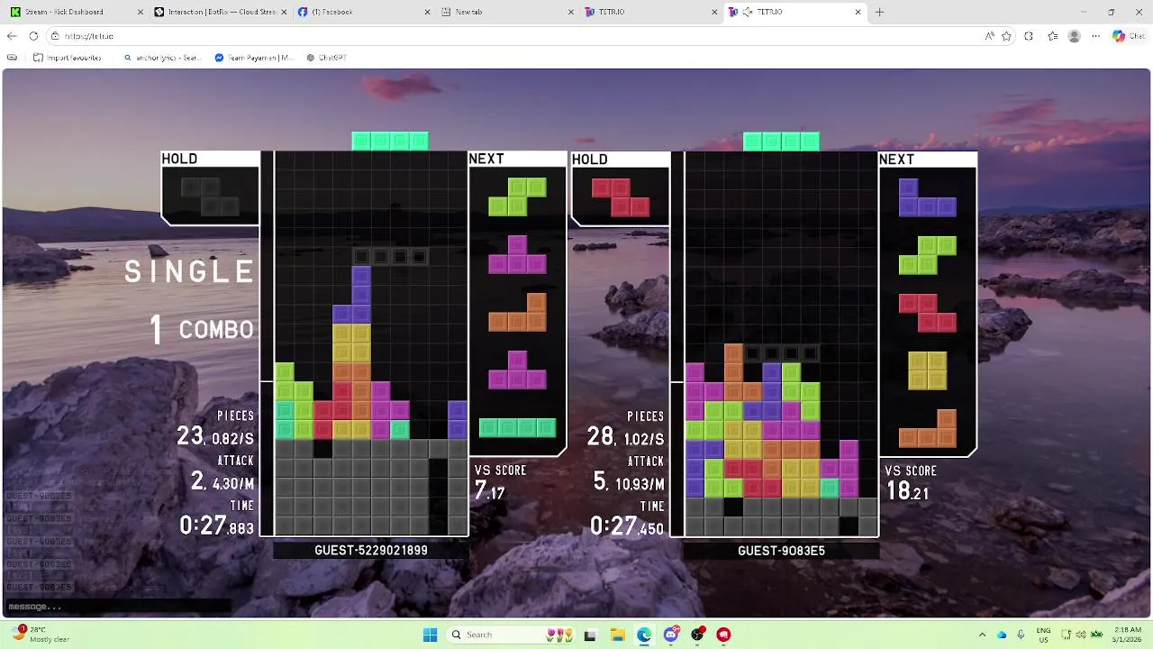Open Team Payaman bookmark
Viewport: 1153px width, 649px height.
coord(254,57)
